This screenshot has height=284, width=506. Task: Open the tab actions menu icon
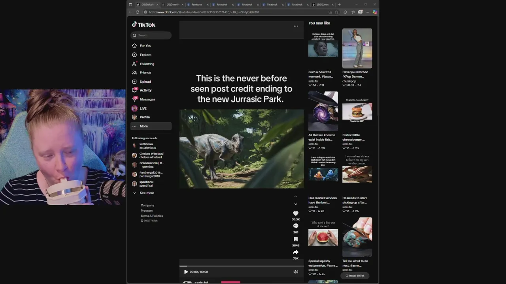pyautogui.click(x=130, y=5)
